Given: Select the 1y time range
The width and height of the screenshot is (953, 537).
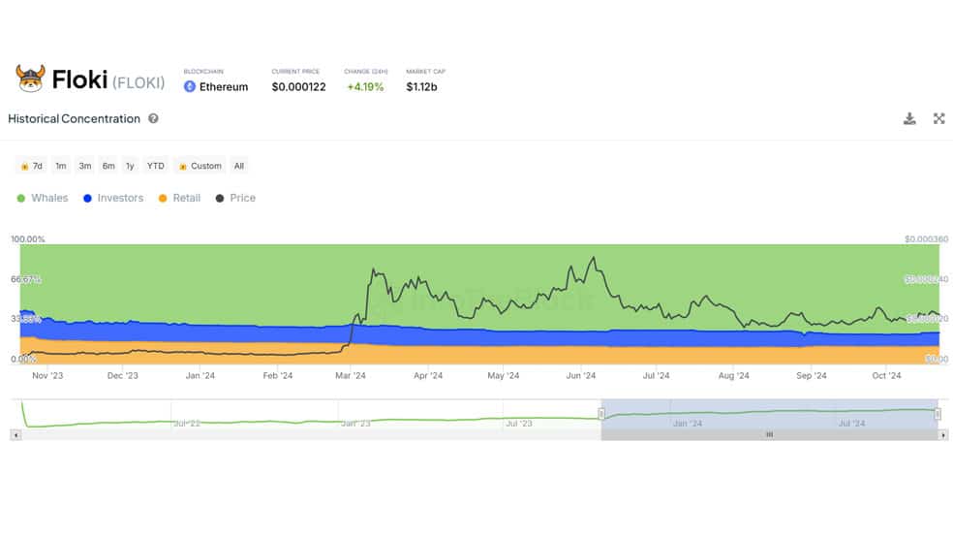Looking at the screenshot, I should click(x=130, y=166).
